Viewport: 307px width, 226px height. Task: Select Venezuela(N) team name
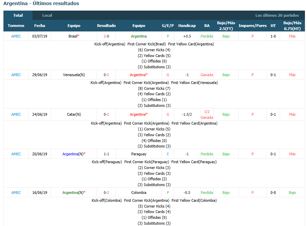pyautogui.click(x=74, y=75)
